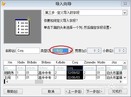Select the Xm column header
Image resolution: width=131 pixels, height=97 pixels.
[10, 62]
